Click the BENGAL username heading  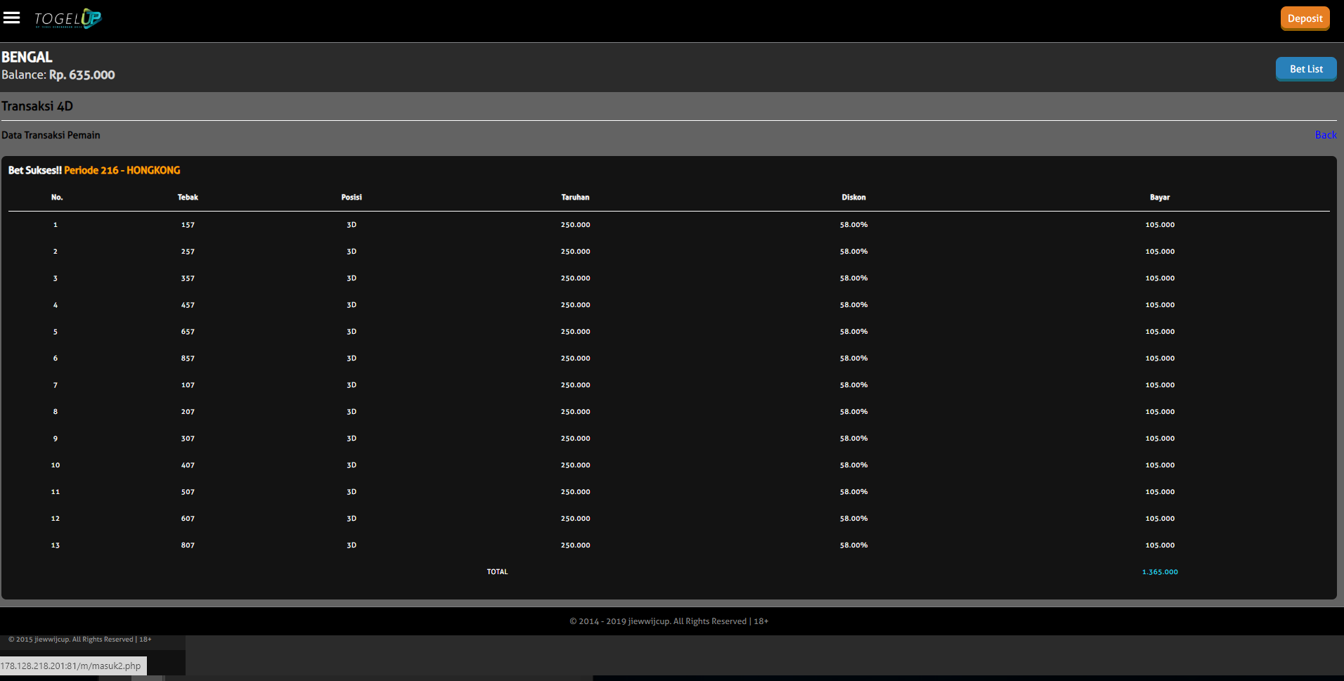pos(27,57)
